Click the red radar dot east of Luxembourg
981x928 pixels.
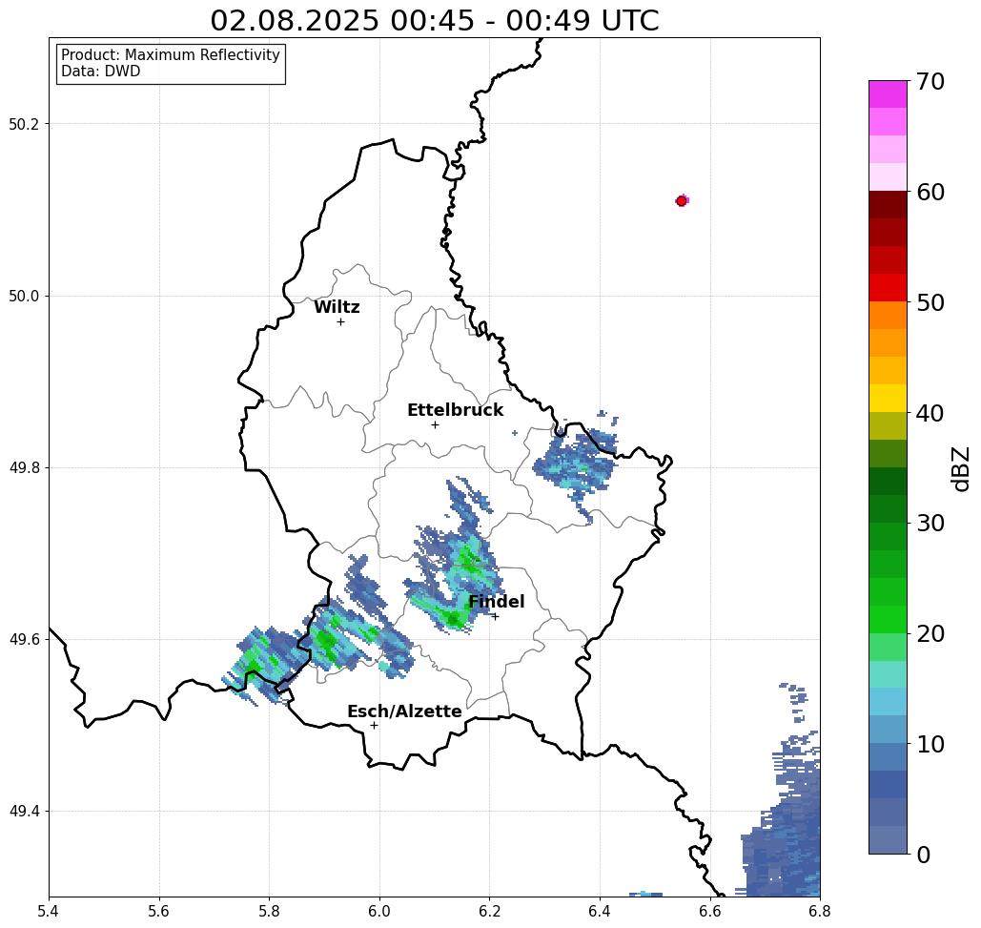tap(682, 201)
